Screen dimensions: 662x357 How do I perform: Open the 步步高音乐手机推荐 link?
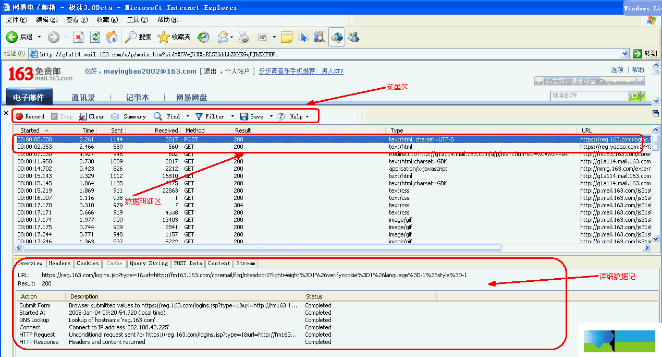(x=301, y=72)
